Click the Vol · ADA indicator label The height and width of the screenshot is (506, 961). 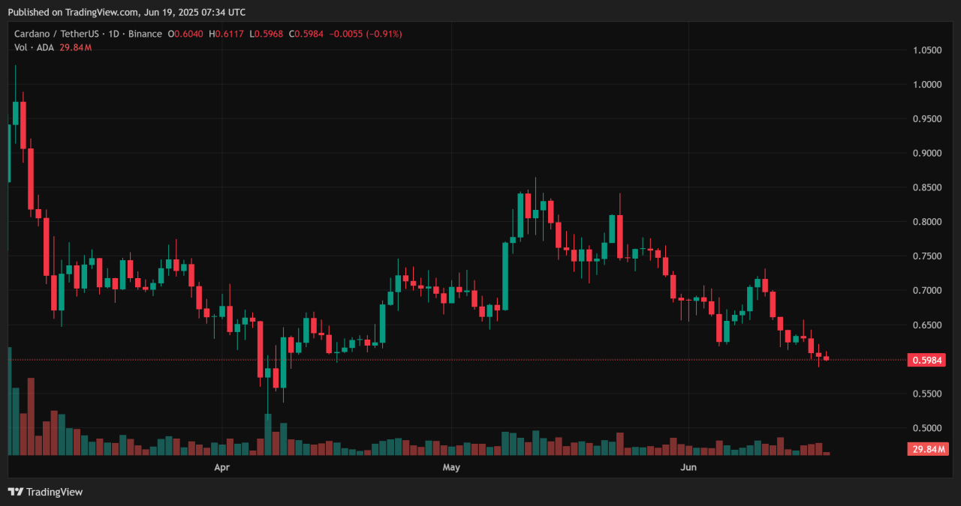tap(35, 47)
